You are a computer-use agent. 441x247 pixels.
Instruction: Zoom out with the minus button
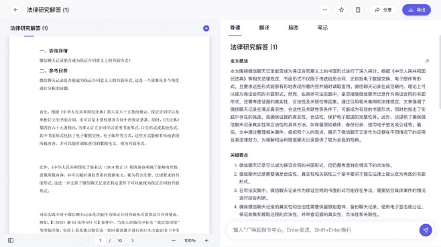[174, 240]
